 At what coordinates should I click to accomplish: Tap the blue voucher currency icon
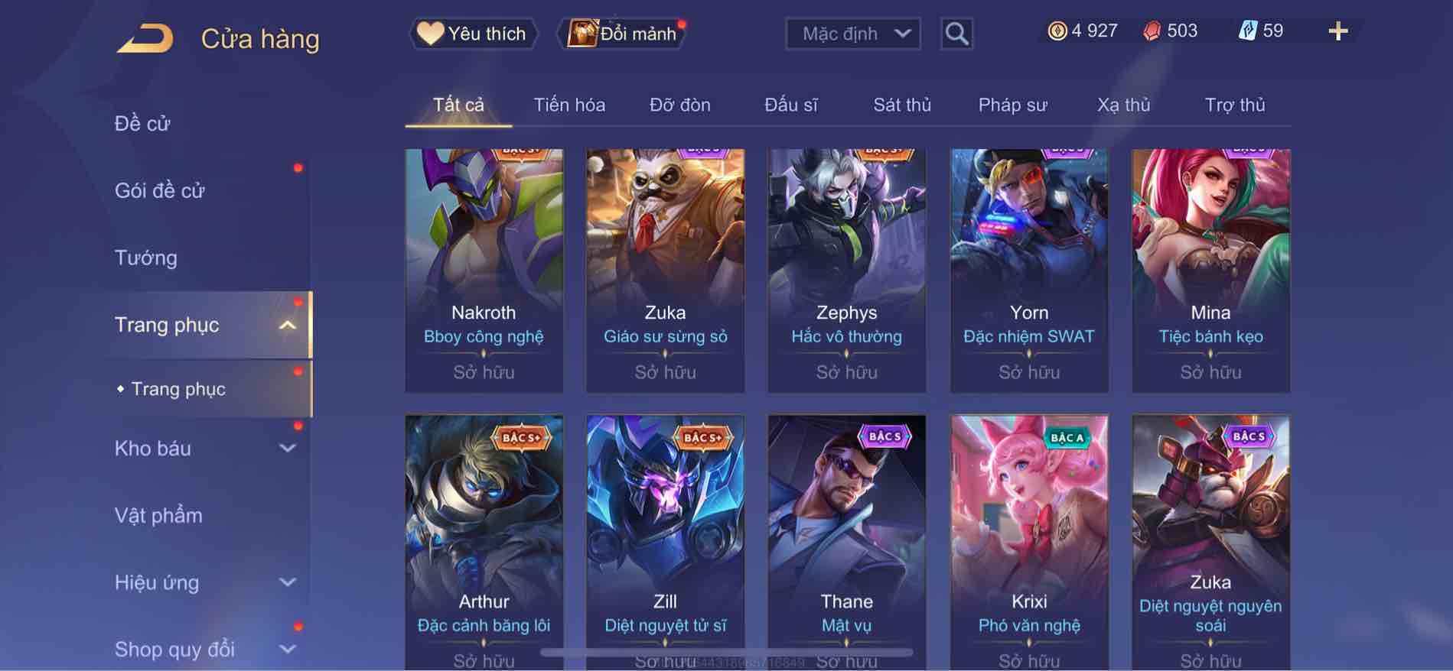[x=1247, y=31]
